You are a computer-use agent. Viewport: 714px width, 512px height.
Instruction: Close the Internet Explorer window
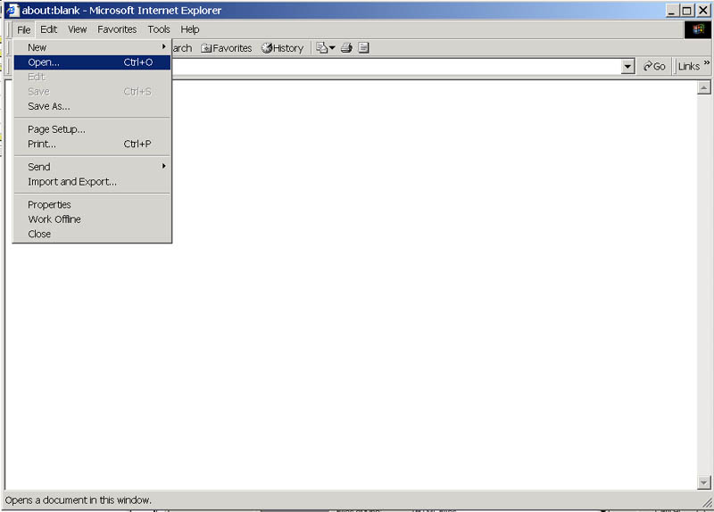tap(703, 10)
